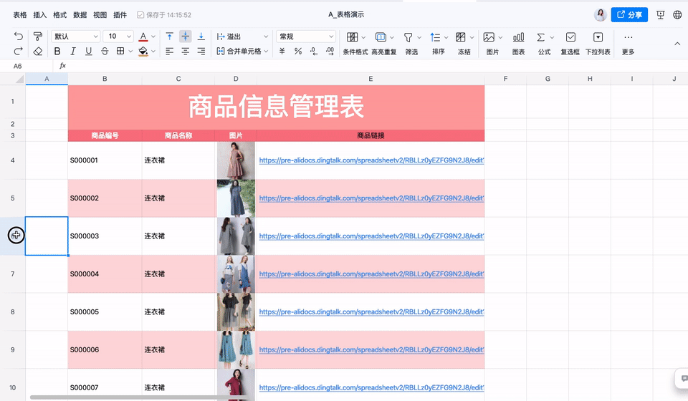Click the decrease decimal places icon
The image size is (688, 401).
(314, 52)
